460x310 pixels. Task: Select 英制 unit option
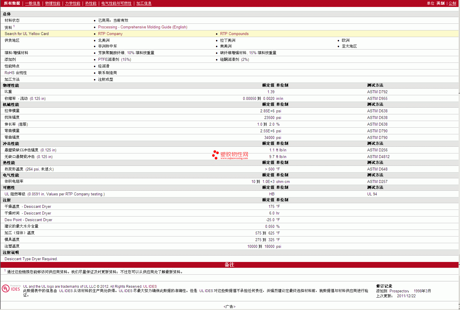pos(440,3)
